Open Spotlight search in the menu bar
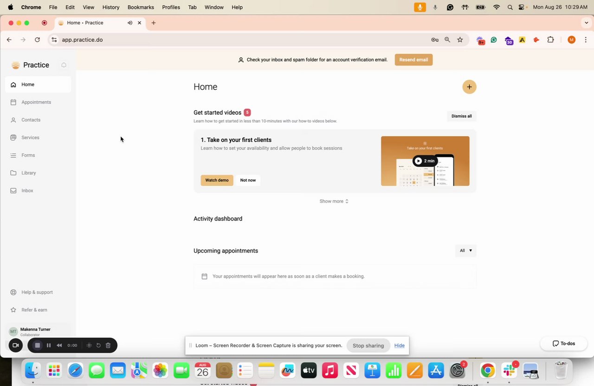Viewport: 594px width, 386px height. (x=510, y=7)
